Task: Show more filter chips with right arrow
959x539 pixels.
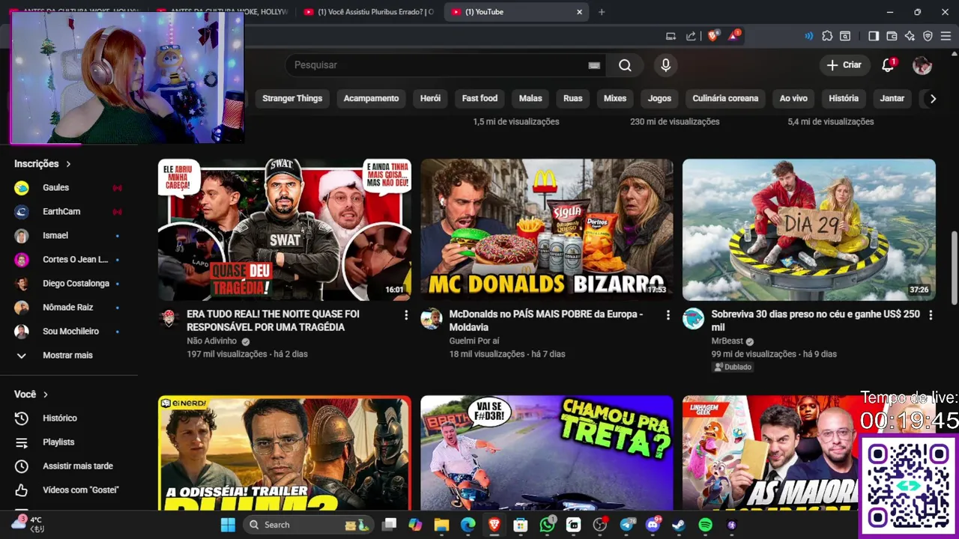Action: tap(933, 98)
